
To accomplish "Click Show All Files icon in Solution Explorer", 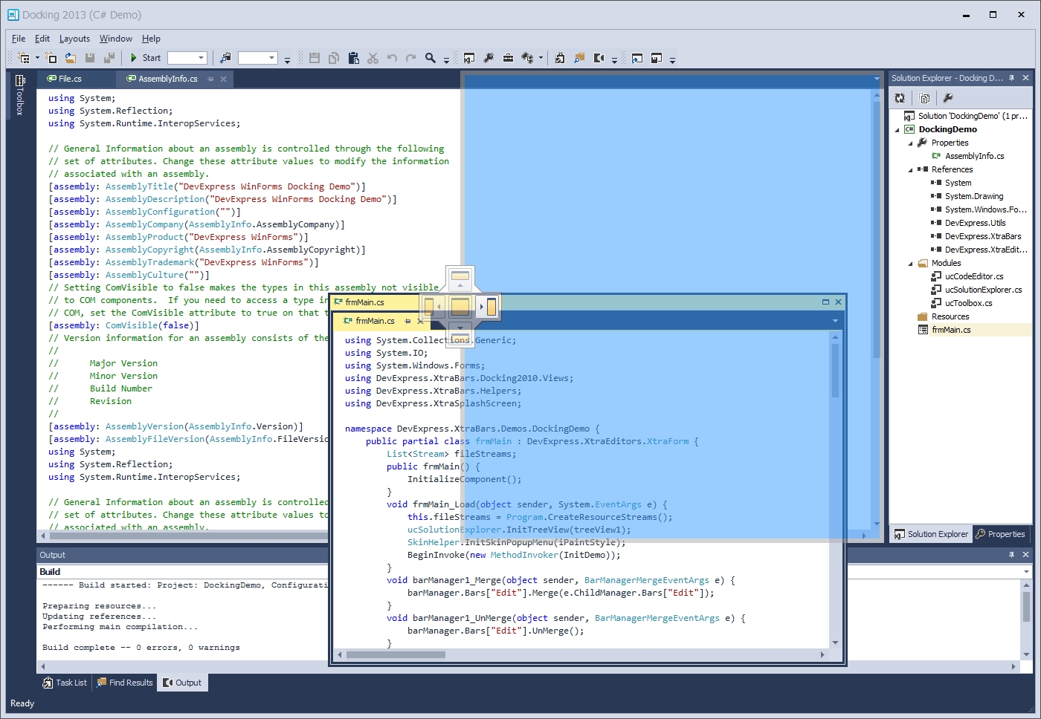I will point(924,98).
